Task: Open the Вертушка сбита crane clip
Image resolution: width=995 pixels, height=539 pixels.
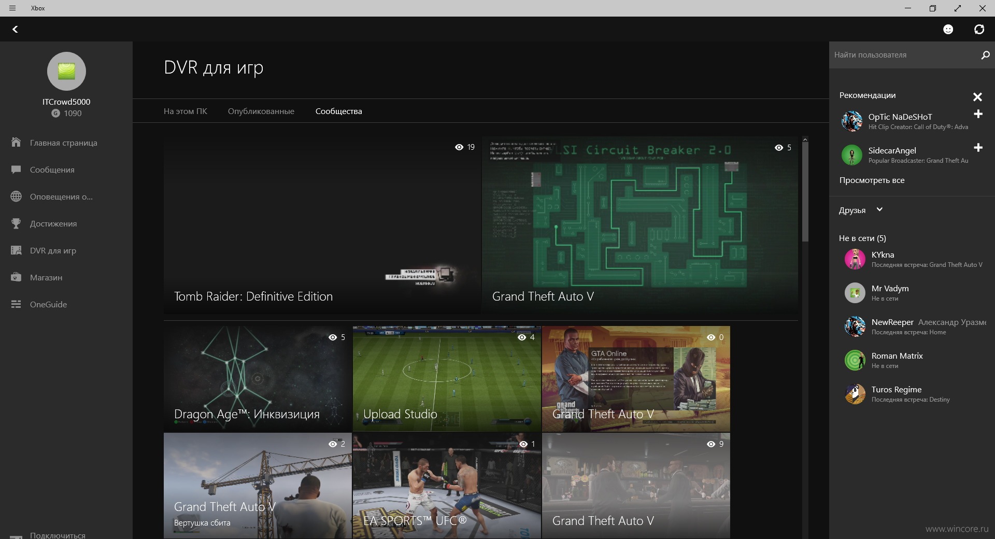Action: (x=258, y=486)
